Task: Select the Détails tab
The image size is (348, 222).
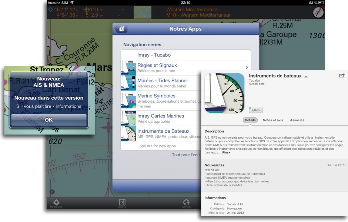Action: 250,120
